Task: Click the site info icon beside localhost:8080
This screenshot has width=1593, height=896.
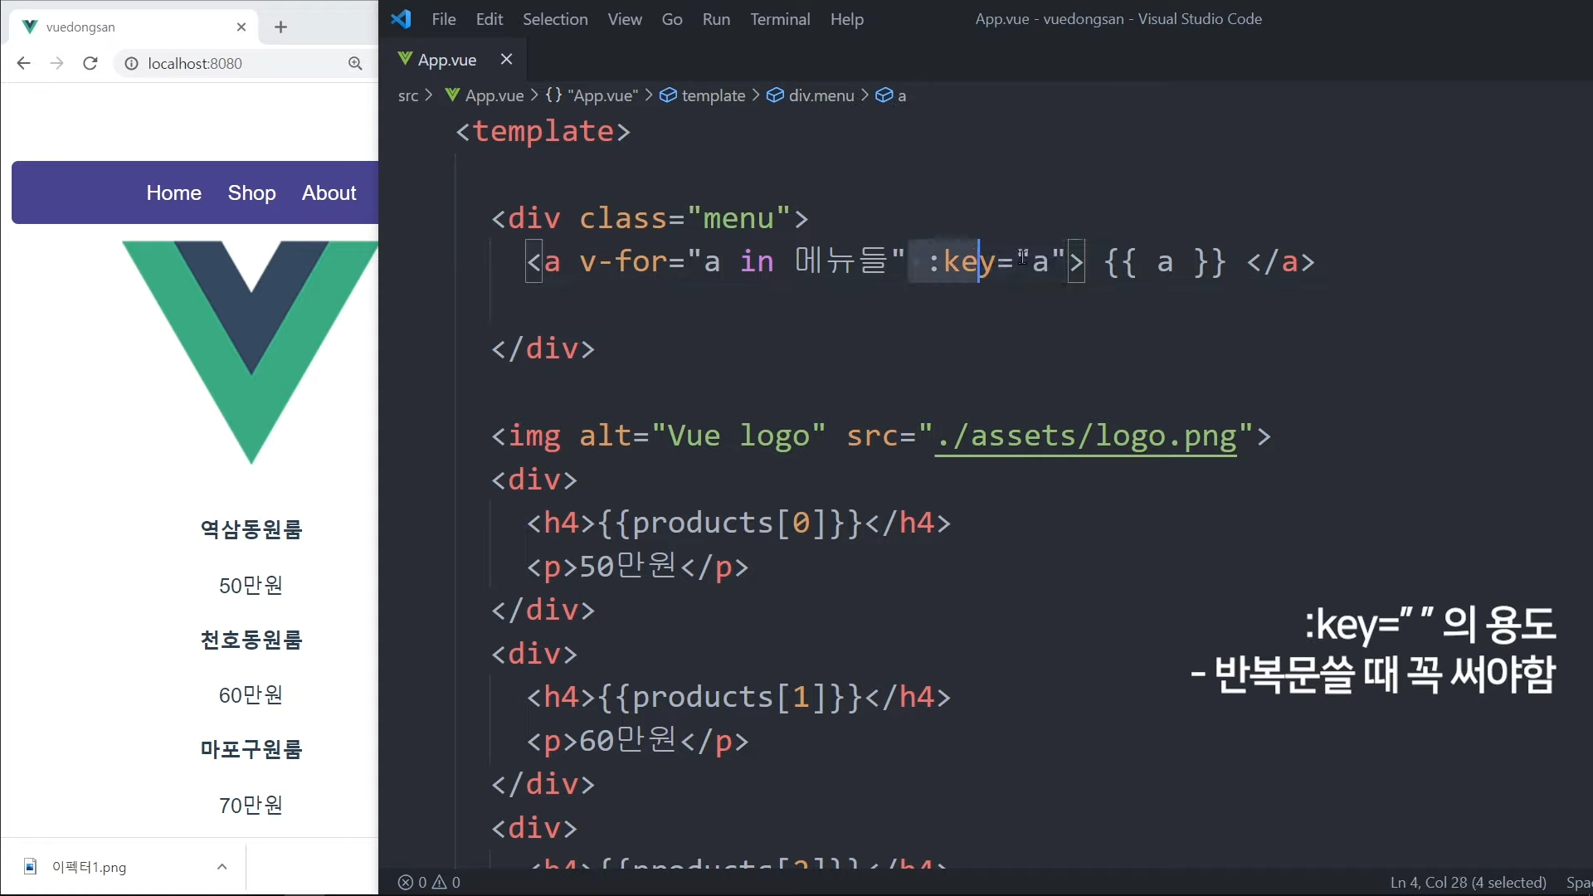Action: [x=131, y=63]
